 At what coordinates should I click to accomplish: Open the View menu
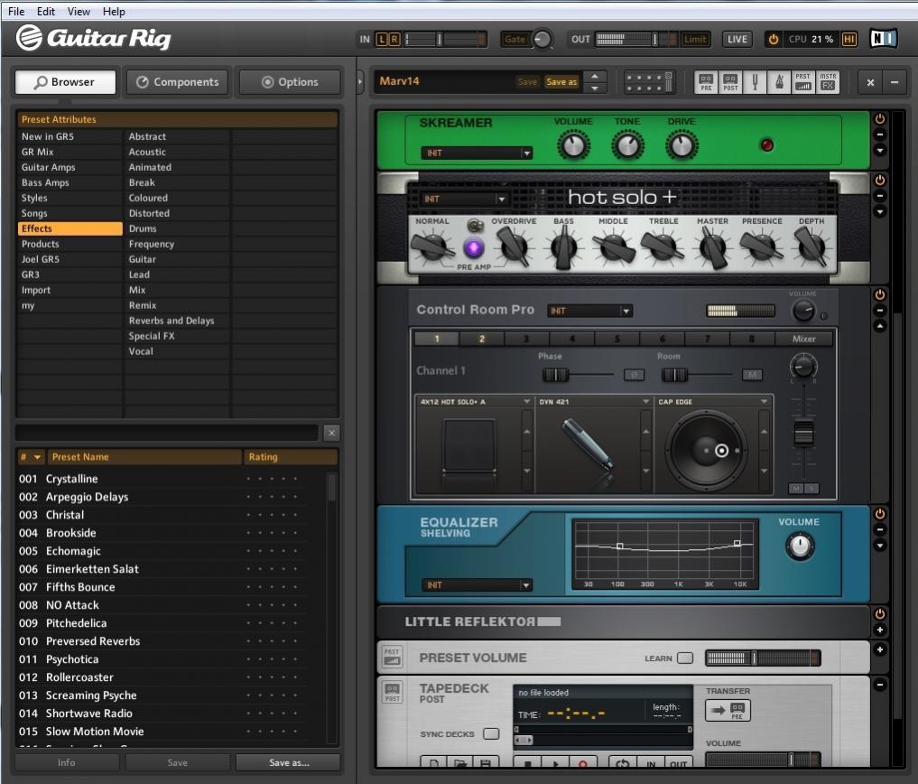[x=79, y=11]
